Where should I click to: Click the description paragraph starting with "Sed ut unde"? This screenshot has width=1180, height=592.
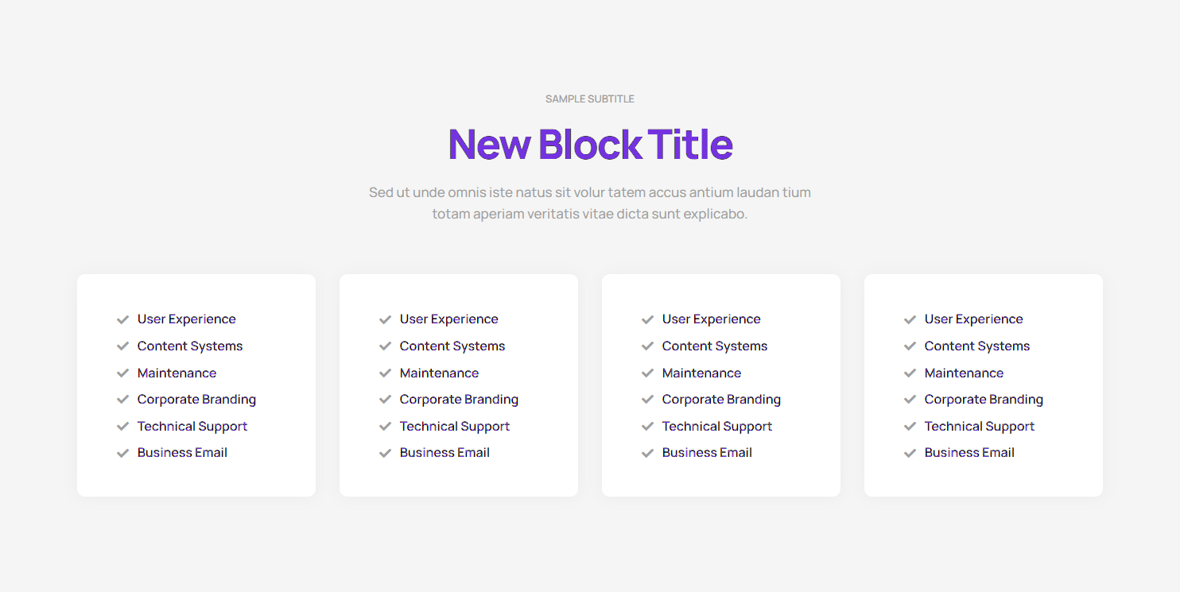coord(590,203)
